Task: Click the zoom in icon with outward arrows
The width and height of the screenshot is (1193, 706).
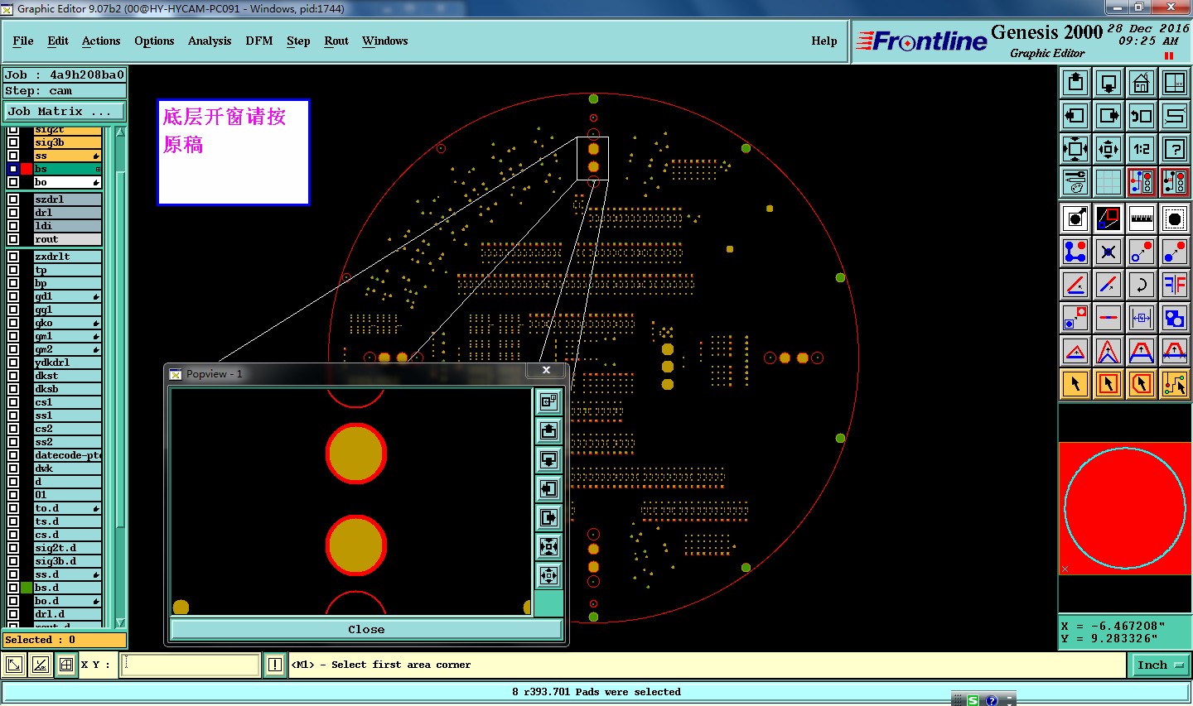Action: 1075,149
